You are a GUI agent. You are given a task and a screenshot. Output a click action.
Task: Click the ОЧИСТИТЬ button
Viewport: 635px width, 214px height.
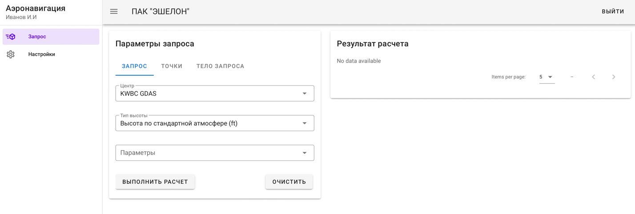tap(289, 182)
